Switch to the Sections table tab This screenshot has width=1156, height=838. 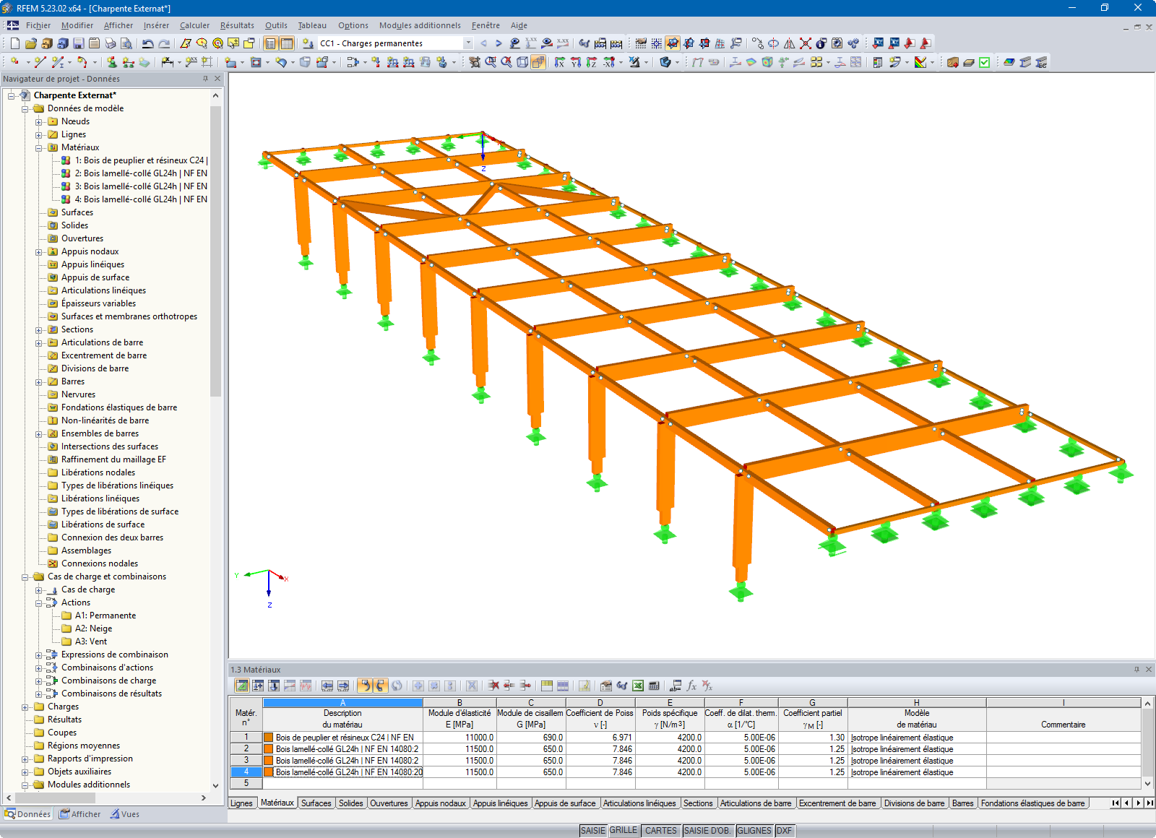pos(698,803)
